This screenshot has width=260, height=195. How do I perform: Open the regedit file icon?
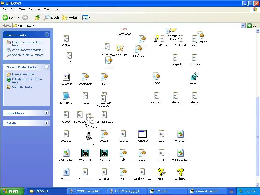(x=194, y=76)
